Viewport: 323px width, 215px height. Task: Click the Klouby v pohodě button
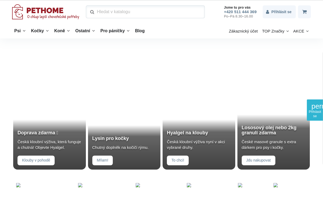click(x=36, y=160)
